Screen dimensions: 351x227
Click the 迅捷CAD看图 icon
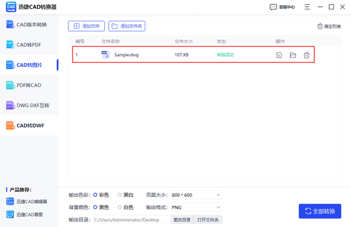[10, 214]
